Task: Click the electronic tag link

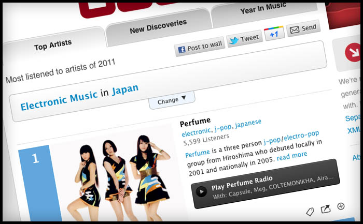Action: 196,132
